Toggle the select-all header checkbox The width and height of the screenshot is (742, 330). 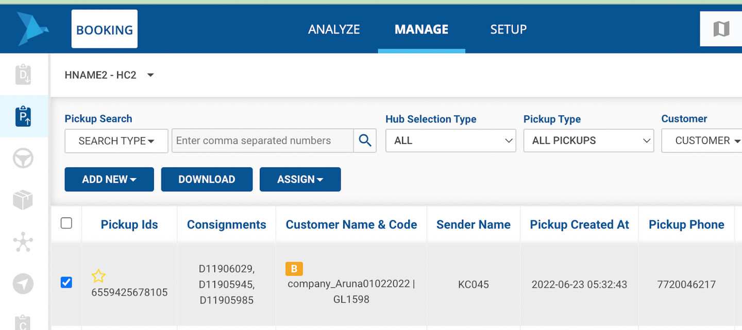pyautogui.click(x=66, y=223)
